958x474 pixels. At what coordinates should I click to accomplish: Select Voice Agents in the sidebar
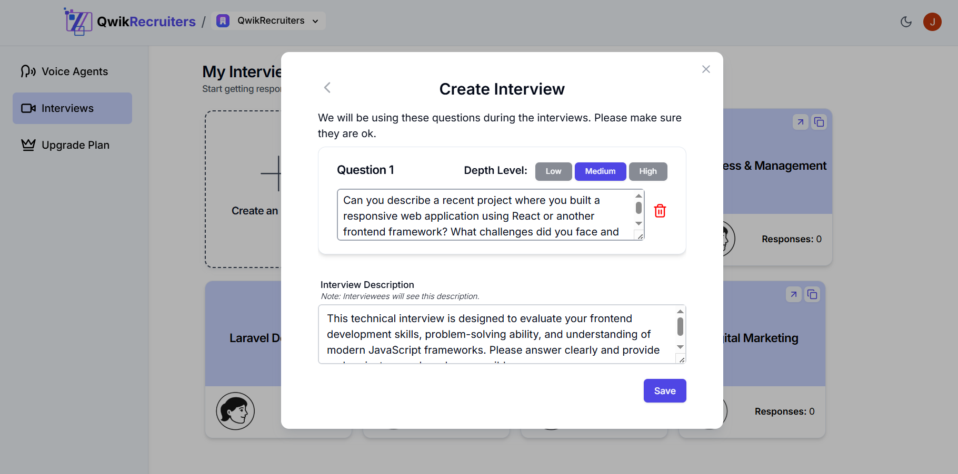click(74, 71)
